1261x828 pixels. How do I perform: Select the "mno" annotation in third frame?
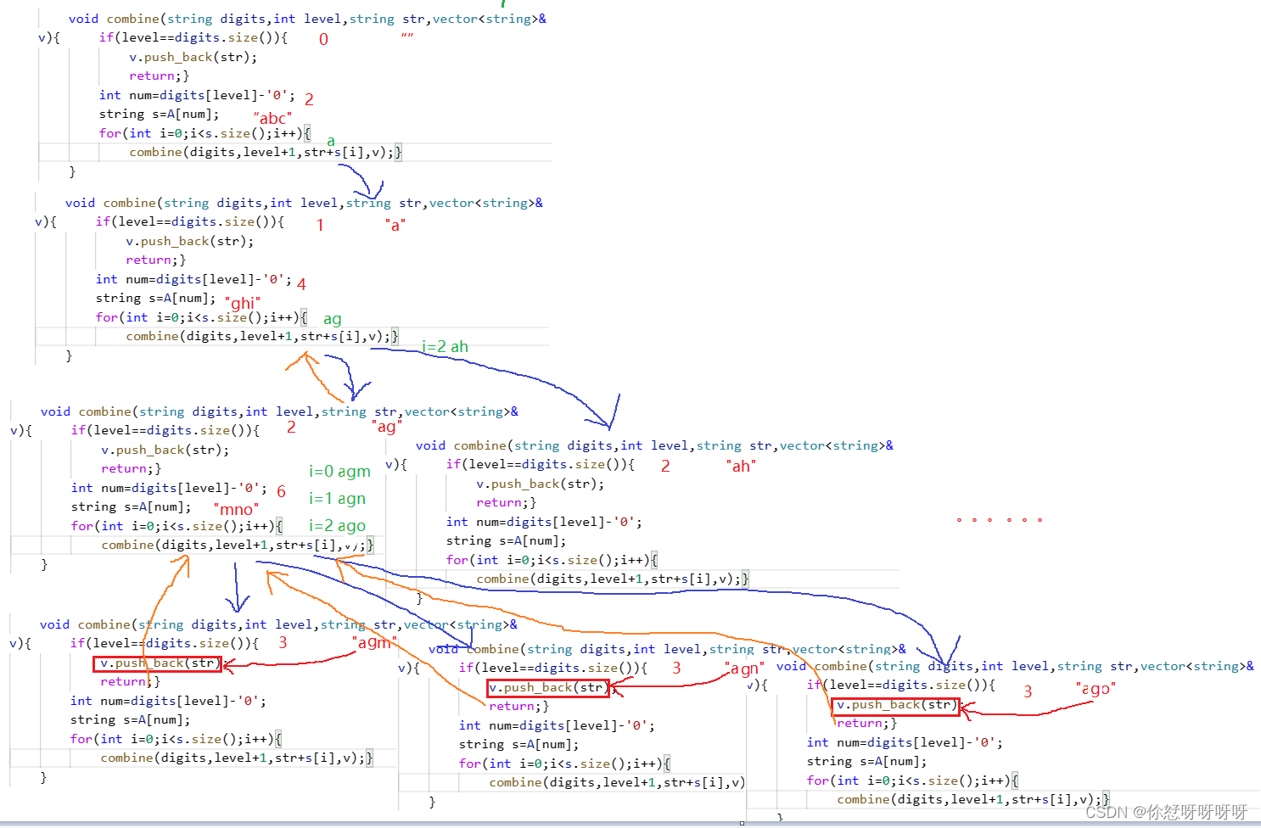pos(236,509)
